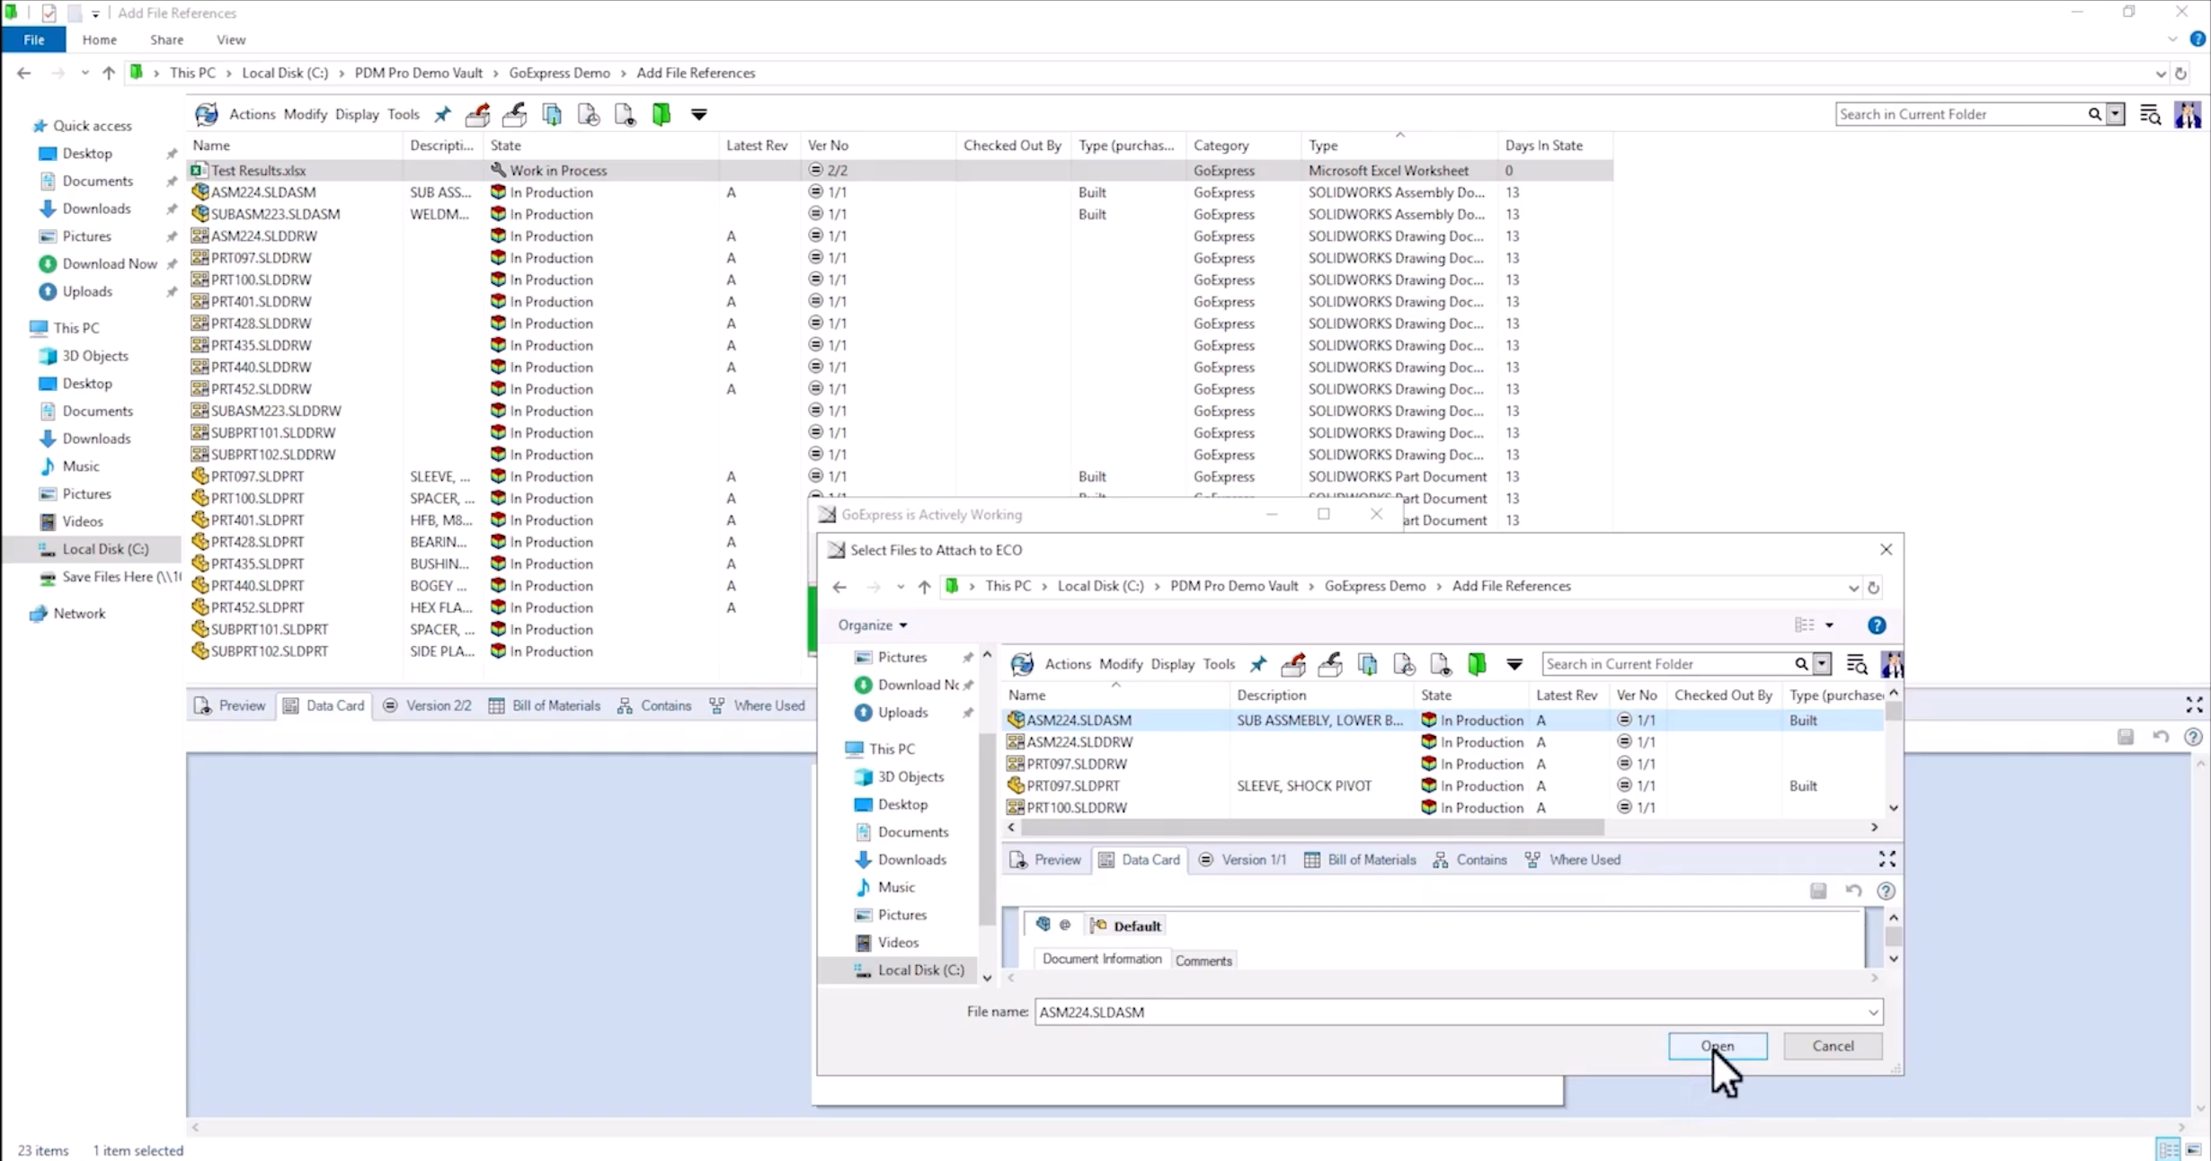
Task: Toggle the pin icon on the PDM toolbar
Action: [441, 114]
